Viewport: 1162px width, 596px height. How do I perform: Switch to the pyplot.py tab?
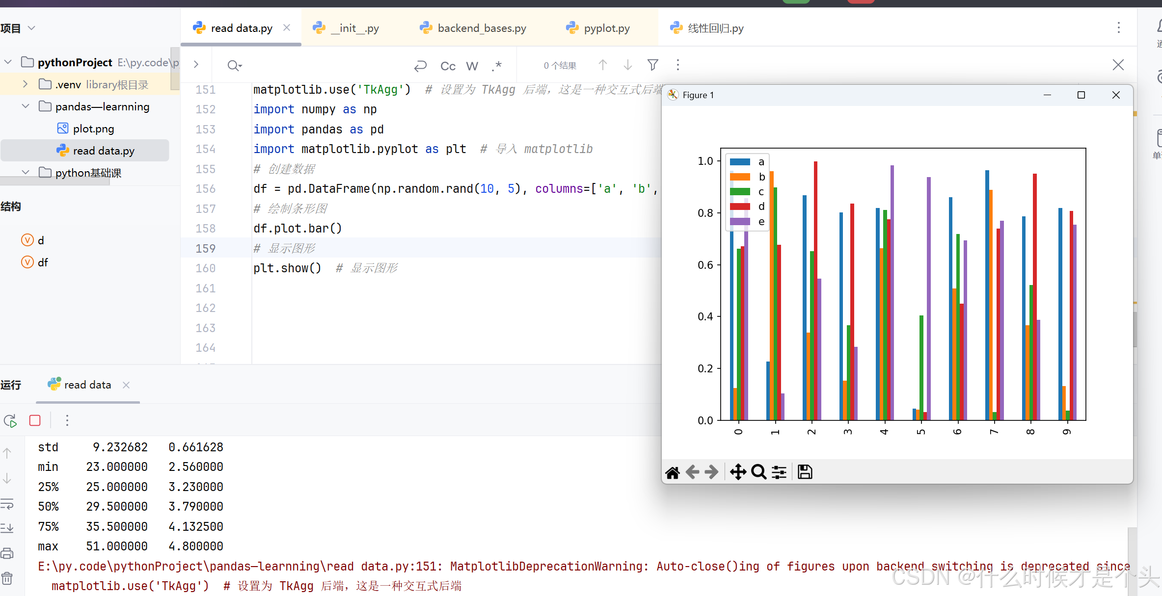[606, 28]
